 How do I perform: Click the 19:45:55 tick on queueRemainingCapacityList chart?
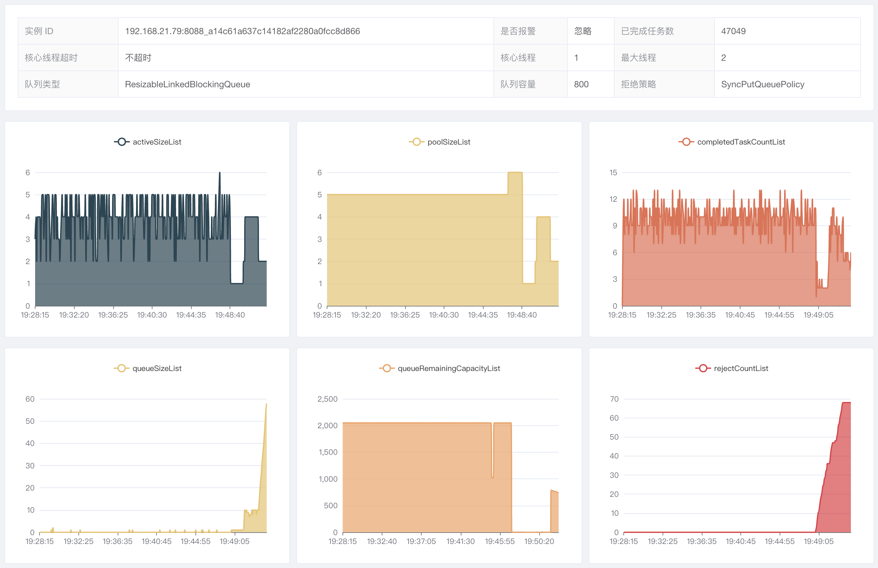500,541
